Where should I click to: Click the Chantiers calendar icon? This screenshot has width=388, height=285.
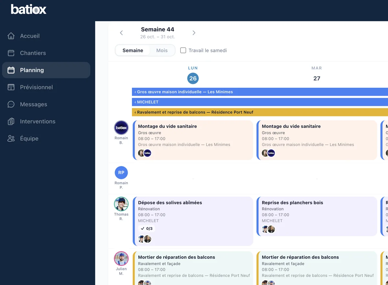click(11, 53)
